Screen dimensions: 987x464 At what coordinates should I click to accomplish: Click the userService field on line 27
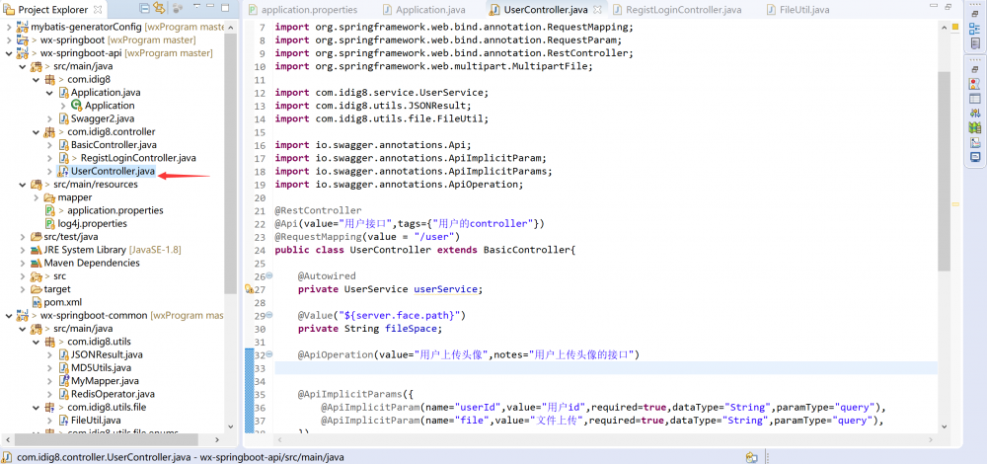(446, 289)
